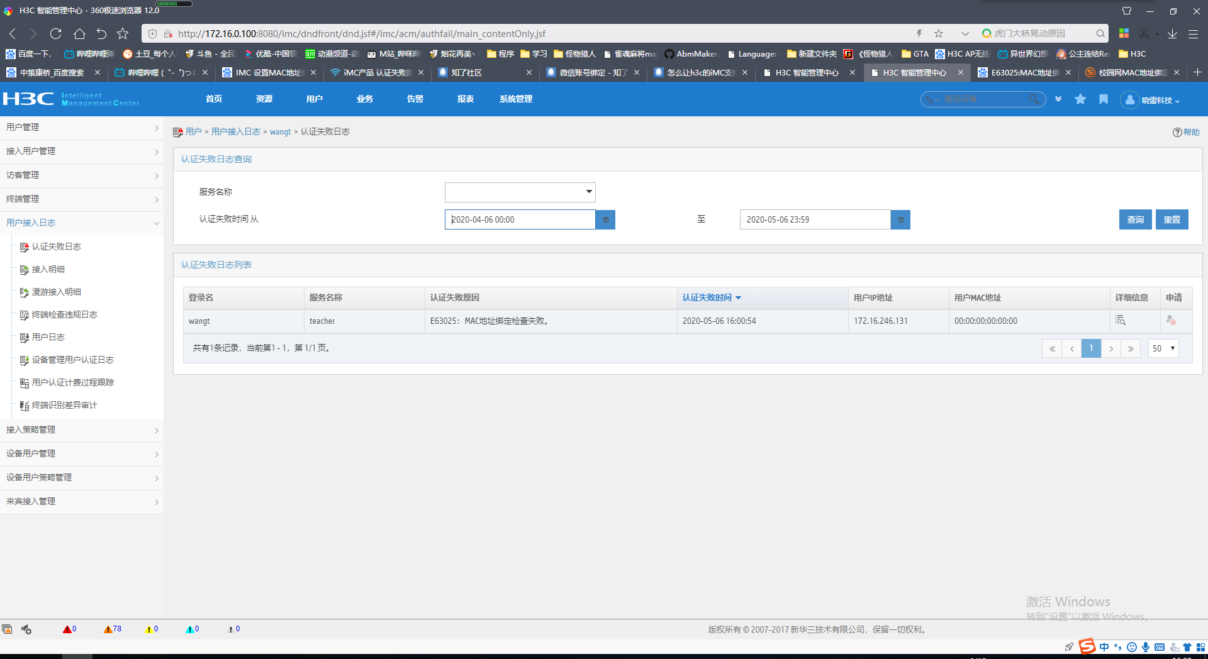This screenshot has height=659, width=1208.
Task: Click the Sogou input method S icon
Action: coord(1087,646)
